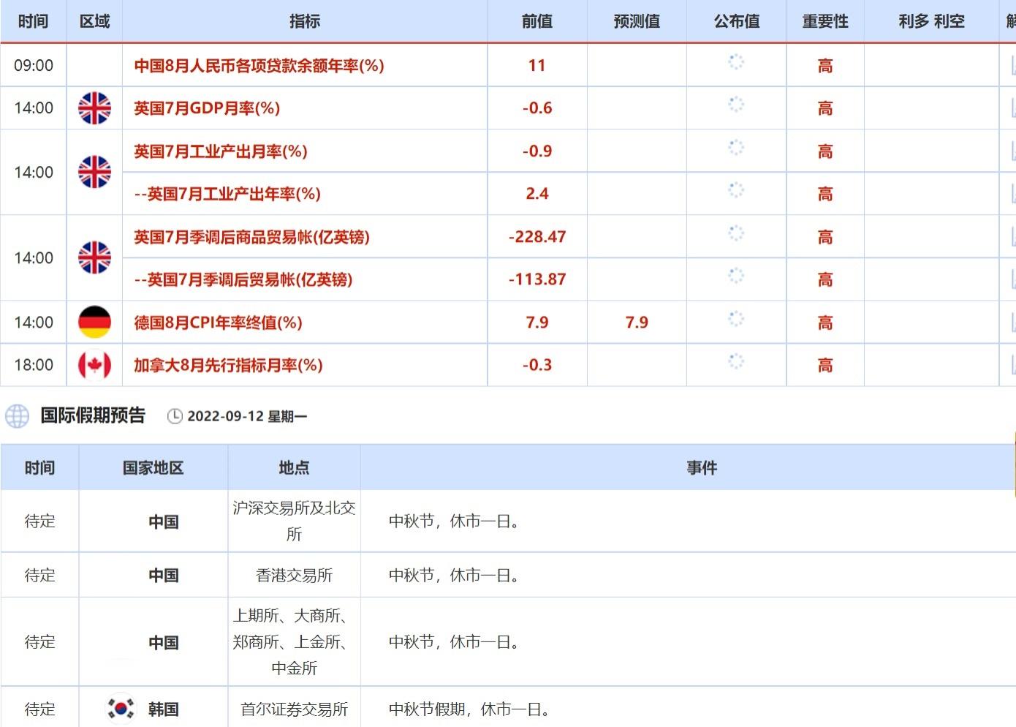Select the 德国8月CPI年率终值 indicator link
This screenshot has height=727, width=1016.
click(218, 323)
